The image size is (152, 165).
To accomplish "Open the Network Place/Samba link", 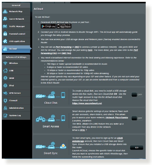I will [117, 118].
